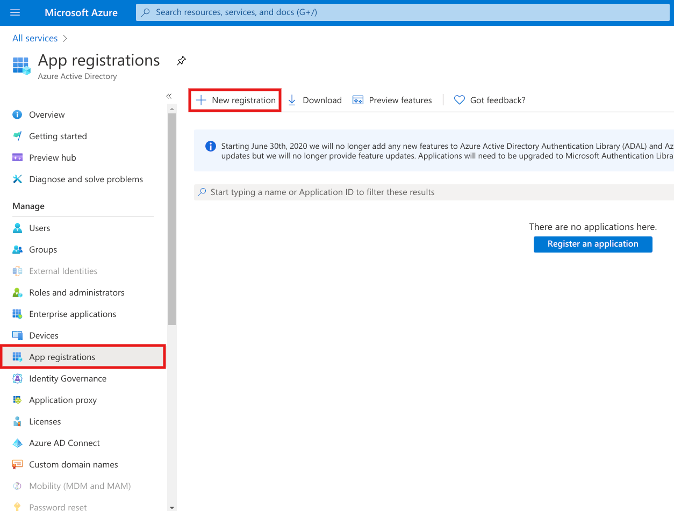Click the Got feedback heart icon

[459, 100]
